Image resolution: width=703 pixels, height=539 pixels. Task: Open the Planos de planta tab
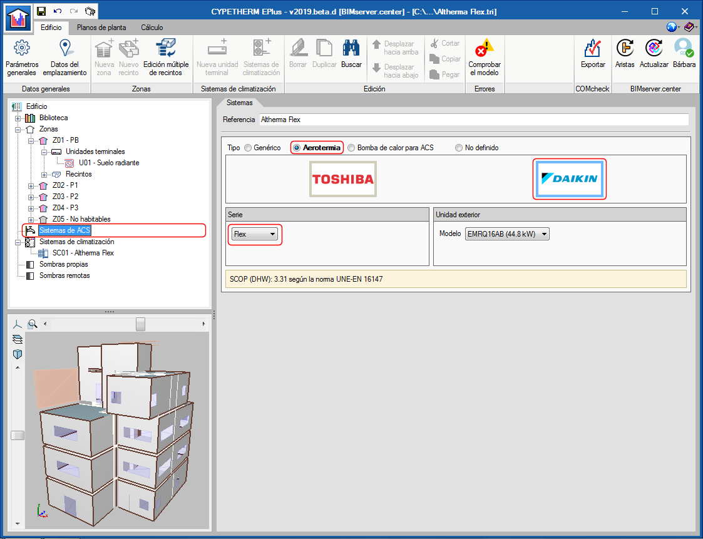tap(101, 28)
